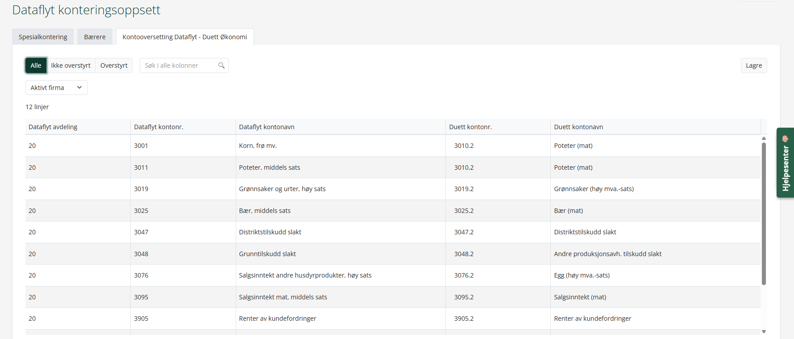Image resolution: width=794 pixels, height=339 pixels.
Task: Sort by Dataflyt kontonr. column header
Action: click(x=183, y=127)
